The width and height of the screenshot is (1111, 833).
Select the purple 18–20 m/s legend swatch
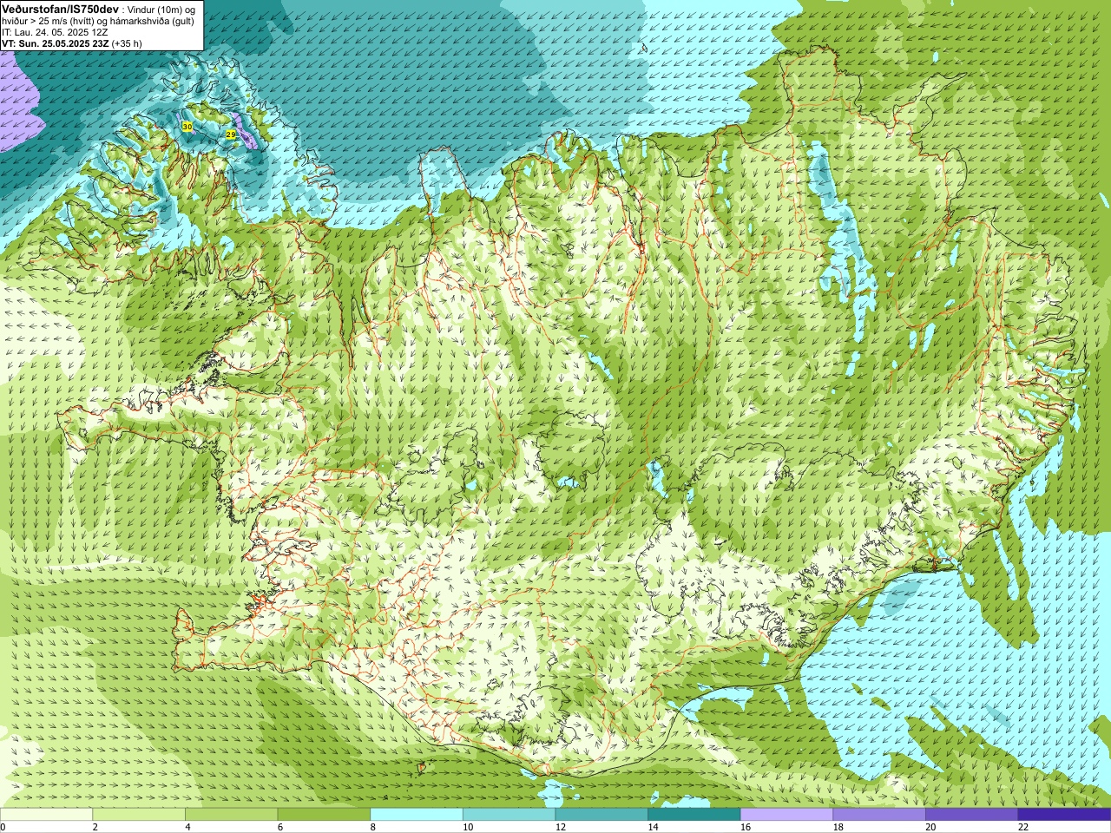[x=878, y=815]
